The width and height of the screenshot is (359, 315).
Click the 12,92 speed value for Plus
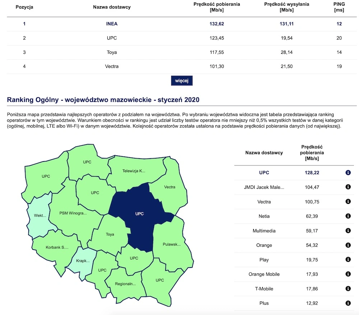pyautogui.click(x=312, y=303)
